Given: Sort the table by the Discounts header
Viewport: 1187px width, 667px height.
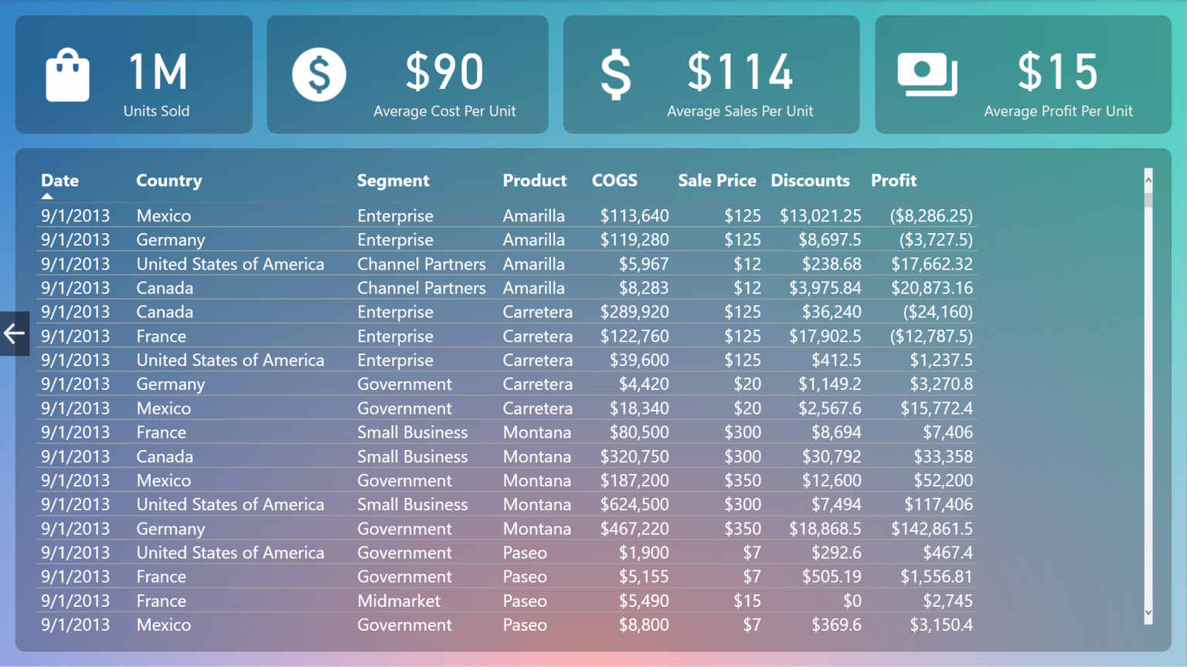Looking at the screenshot, I should (811, 180).
